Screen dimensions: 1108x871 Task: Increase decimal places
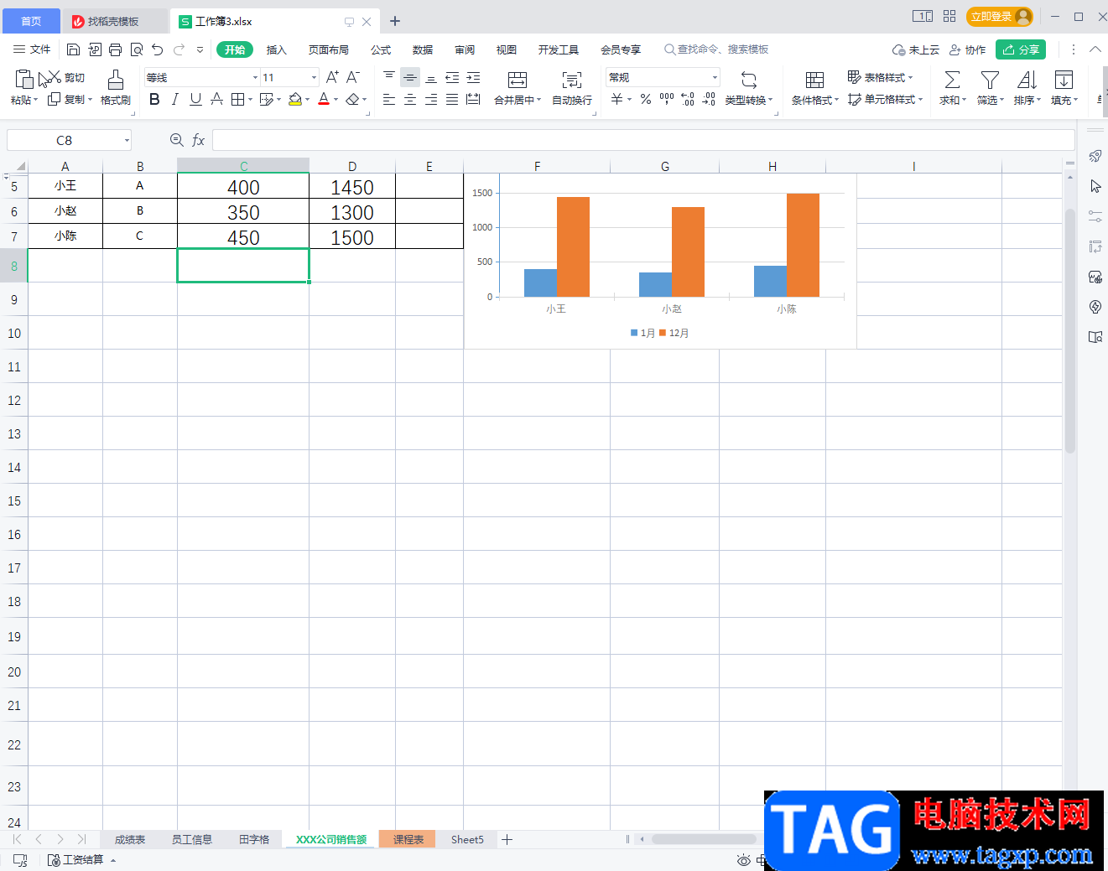click(688, 99)
